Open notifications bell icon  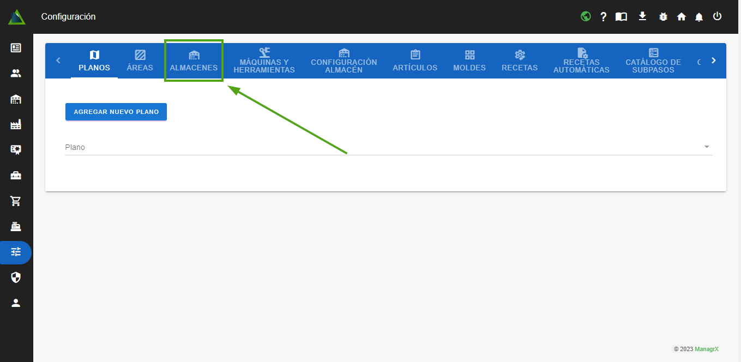(x=699, y=17)
